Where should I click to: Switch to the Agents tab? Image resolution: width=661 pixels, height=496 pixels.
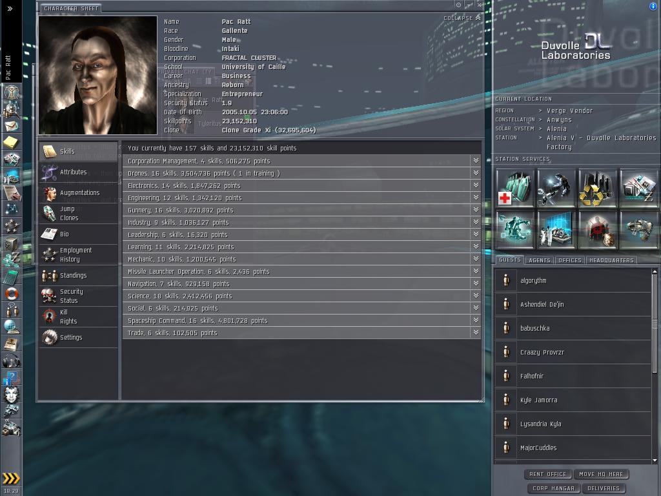540,260
